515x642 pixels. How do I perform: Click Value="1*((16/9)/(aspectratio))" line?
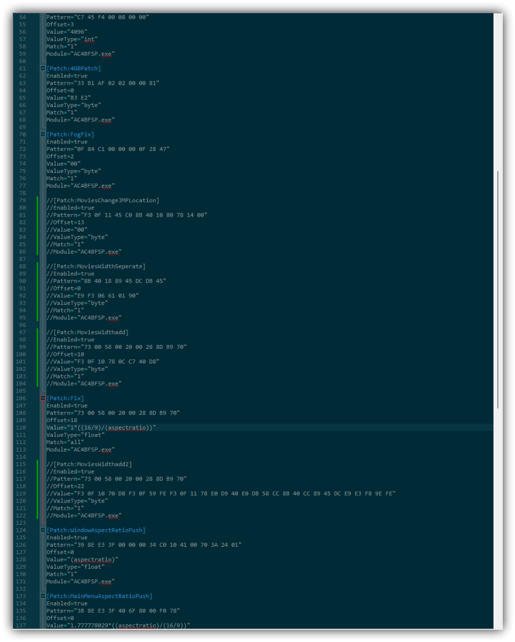101,427
